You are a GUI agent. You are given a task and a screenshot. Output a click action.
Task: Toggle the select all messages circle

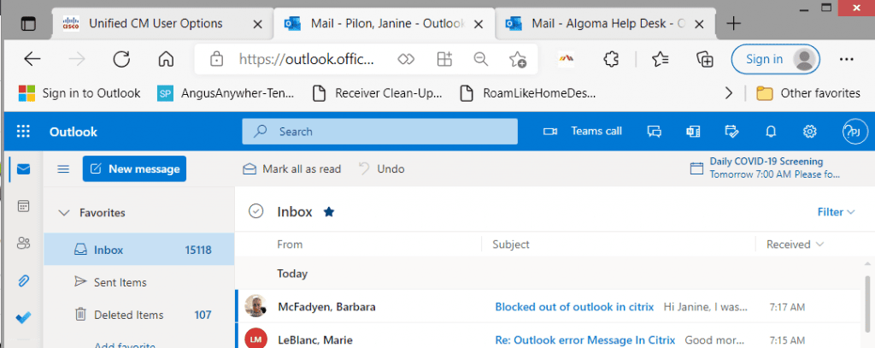[255, 212]
